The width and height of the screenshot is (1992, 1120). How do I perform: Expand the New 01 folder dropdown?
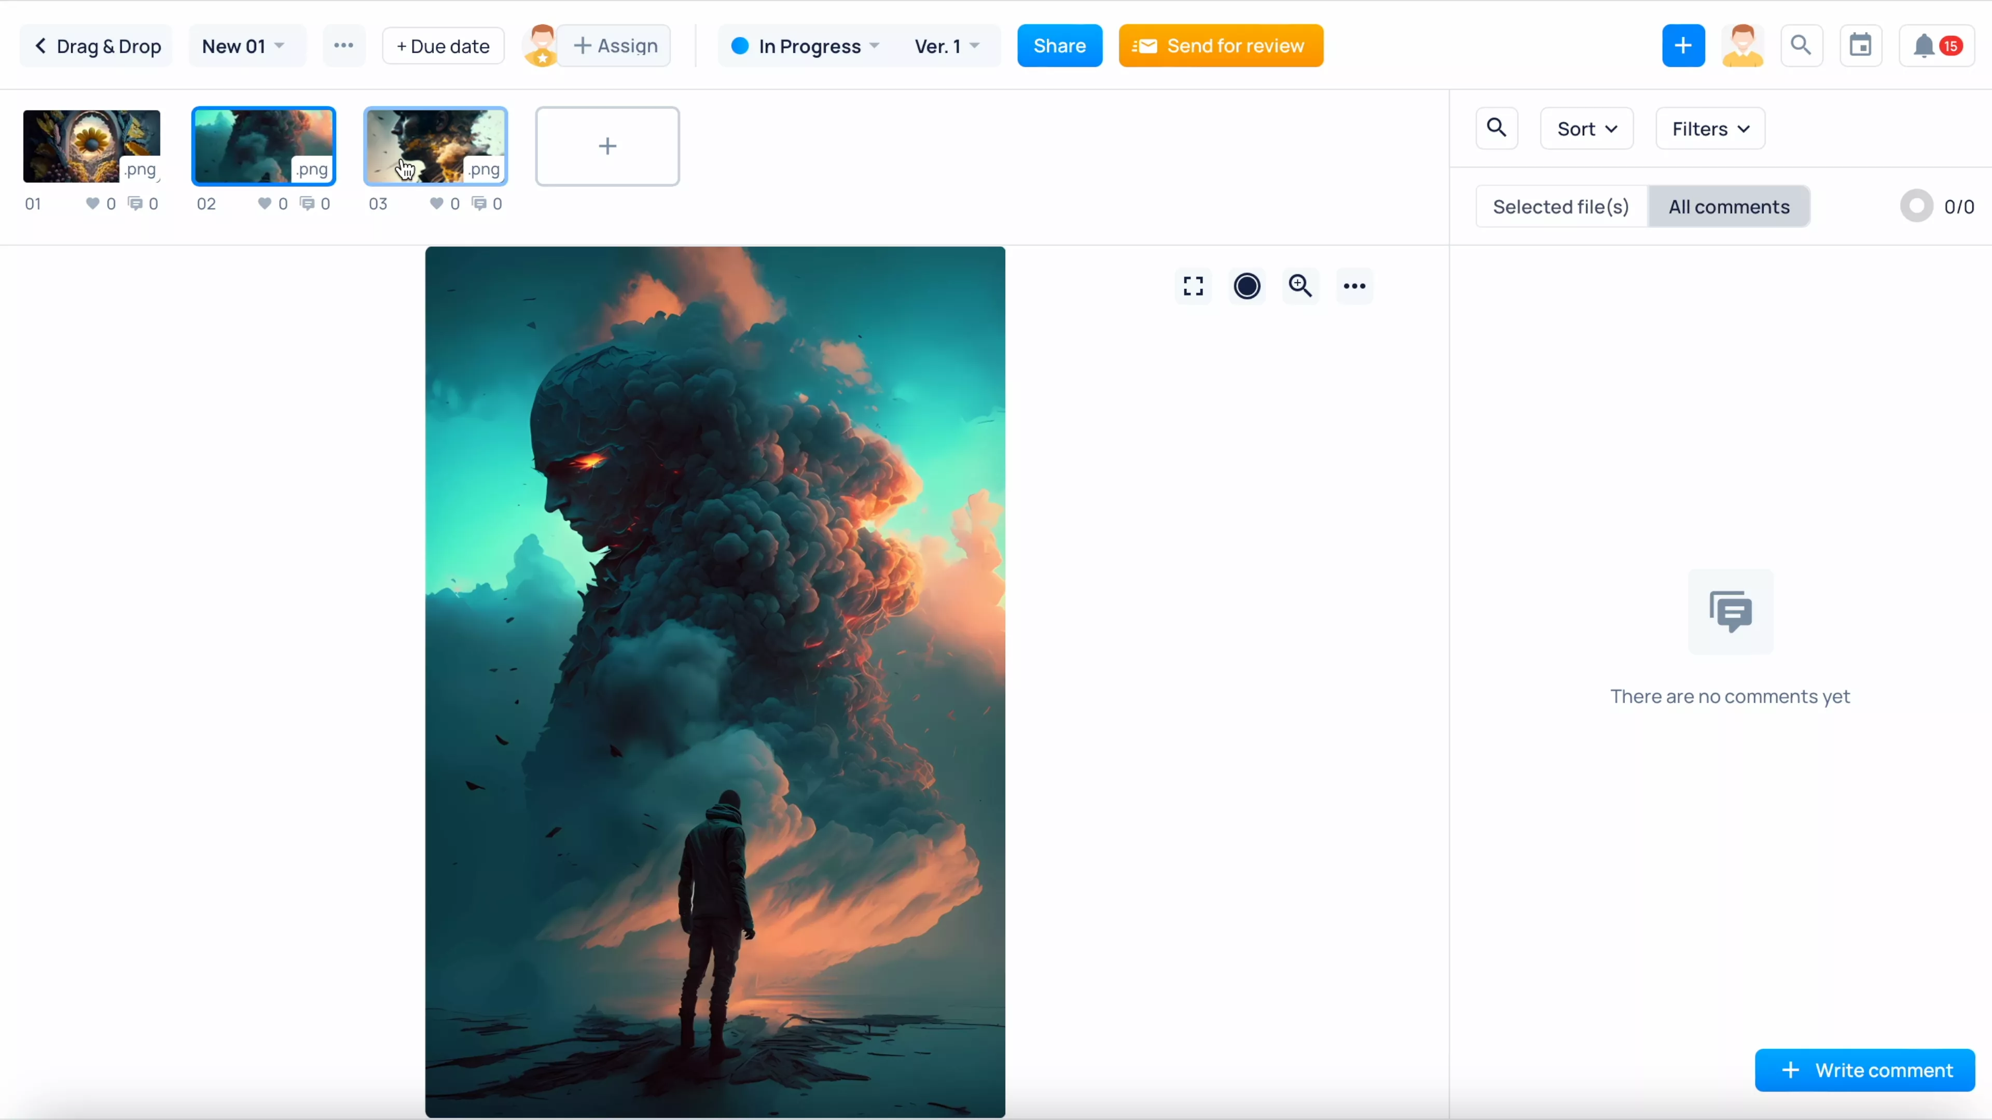(246, 45)
